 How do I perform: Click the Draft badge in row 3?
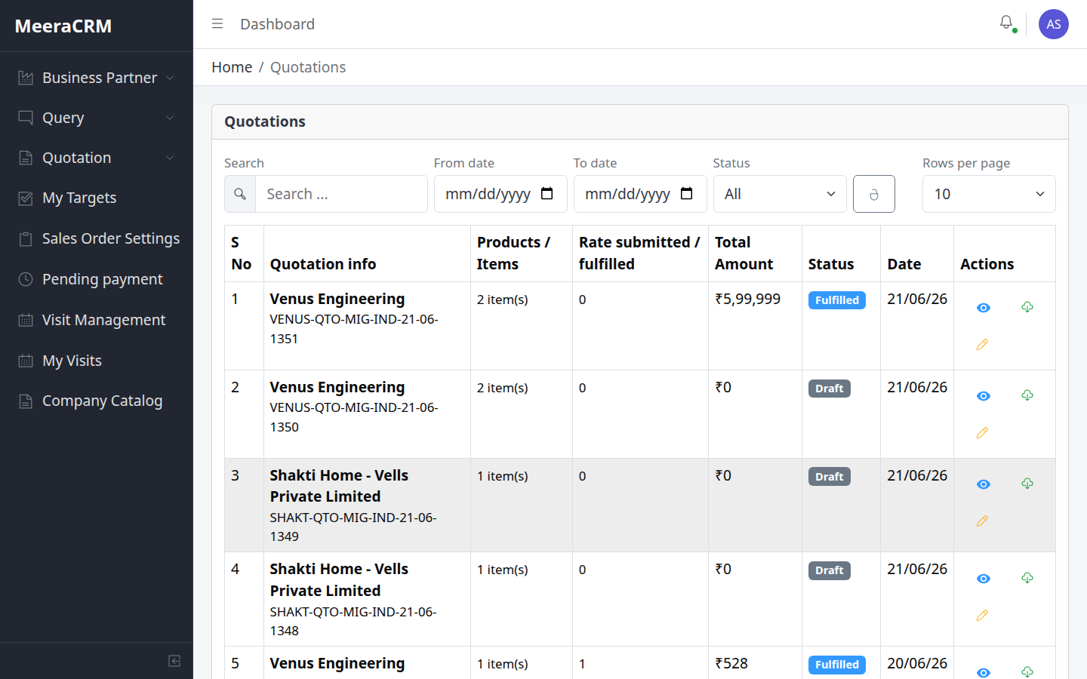pyautogui.click(x=830, y=477)
